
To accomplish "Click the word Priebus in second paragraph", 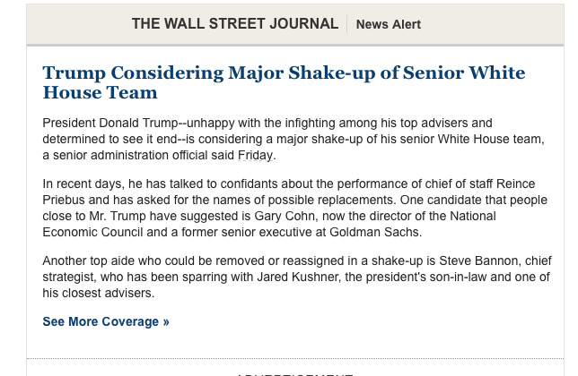I will tap(64, 200).
